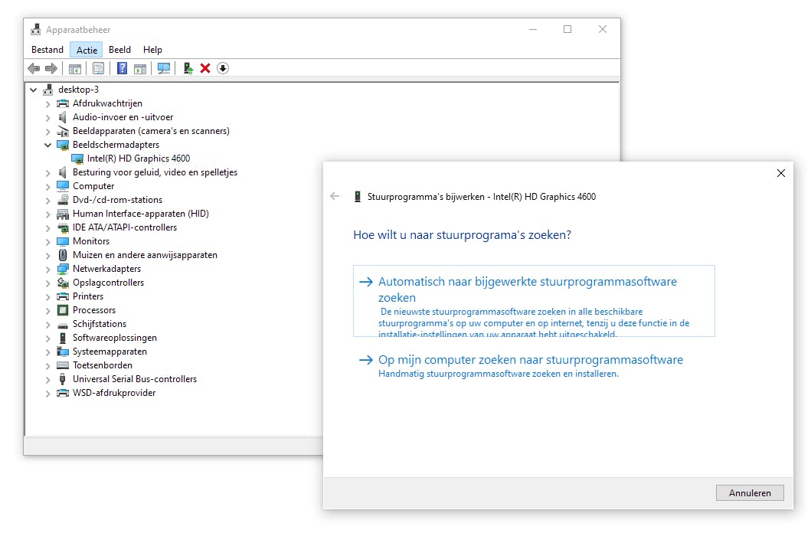Expand the Human Interface-apparaten (HID) node

[x=47, y=214]
